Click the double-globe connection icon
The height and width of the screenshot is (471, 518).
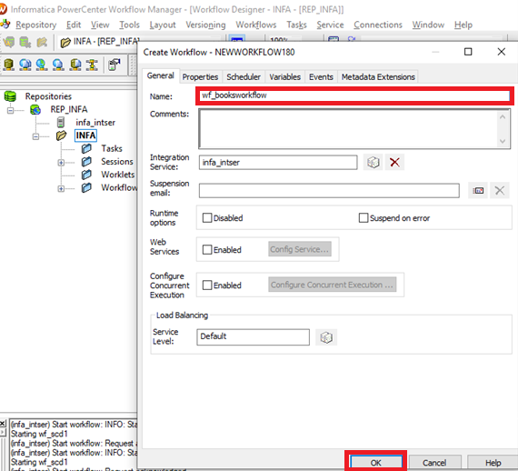(25, 65)
